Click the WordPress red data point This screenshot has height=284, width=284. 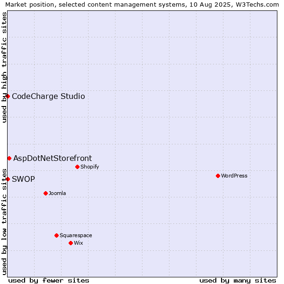(x=218, y=176)
